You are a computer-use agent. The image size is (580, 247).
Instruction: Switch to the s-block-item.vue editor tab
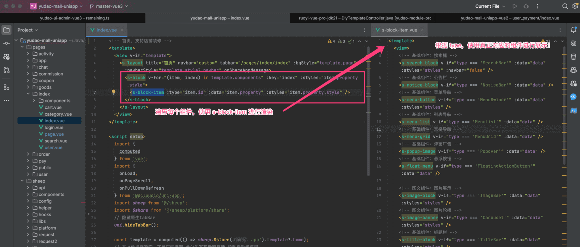pos(399,30)
